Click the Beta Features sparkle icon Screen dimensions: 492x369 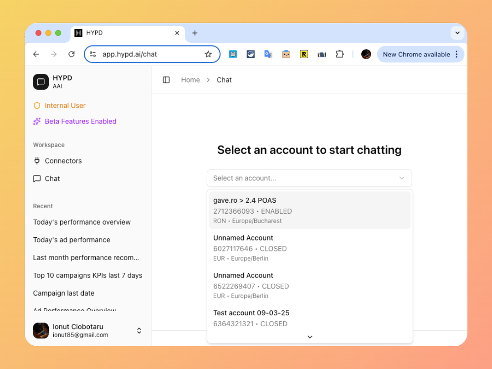[x=36, y=121]
